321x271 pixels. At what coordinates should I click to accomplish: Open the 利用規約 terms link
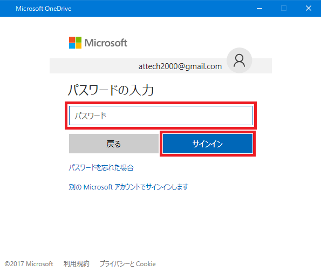click(76, 263)
